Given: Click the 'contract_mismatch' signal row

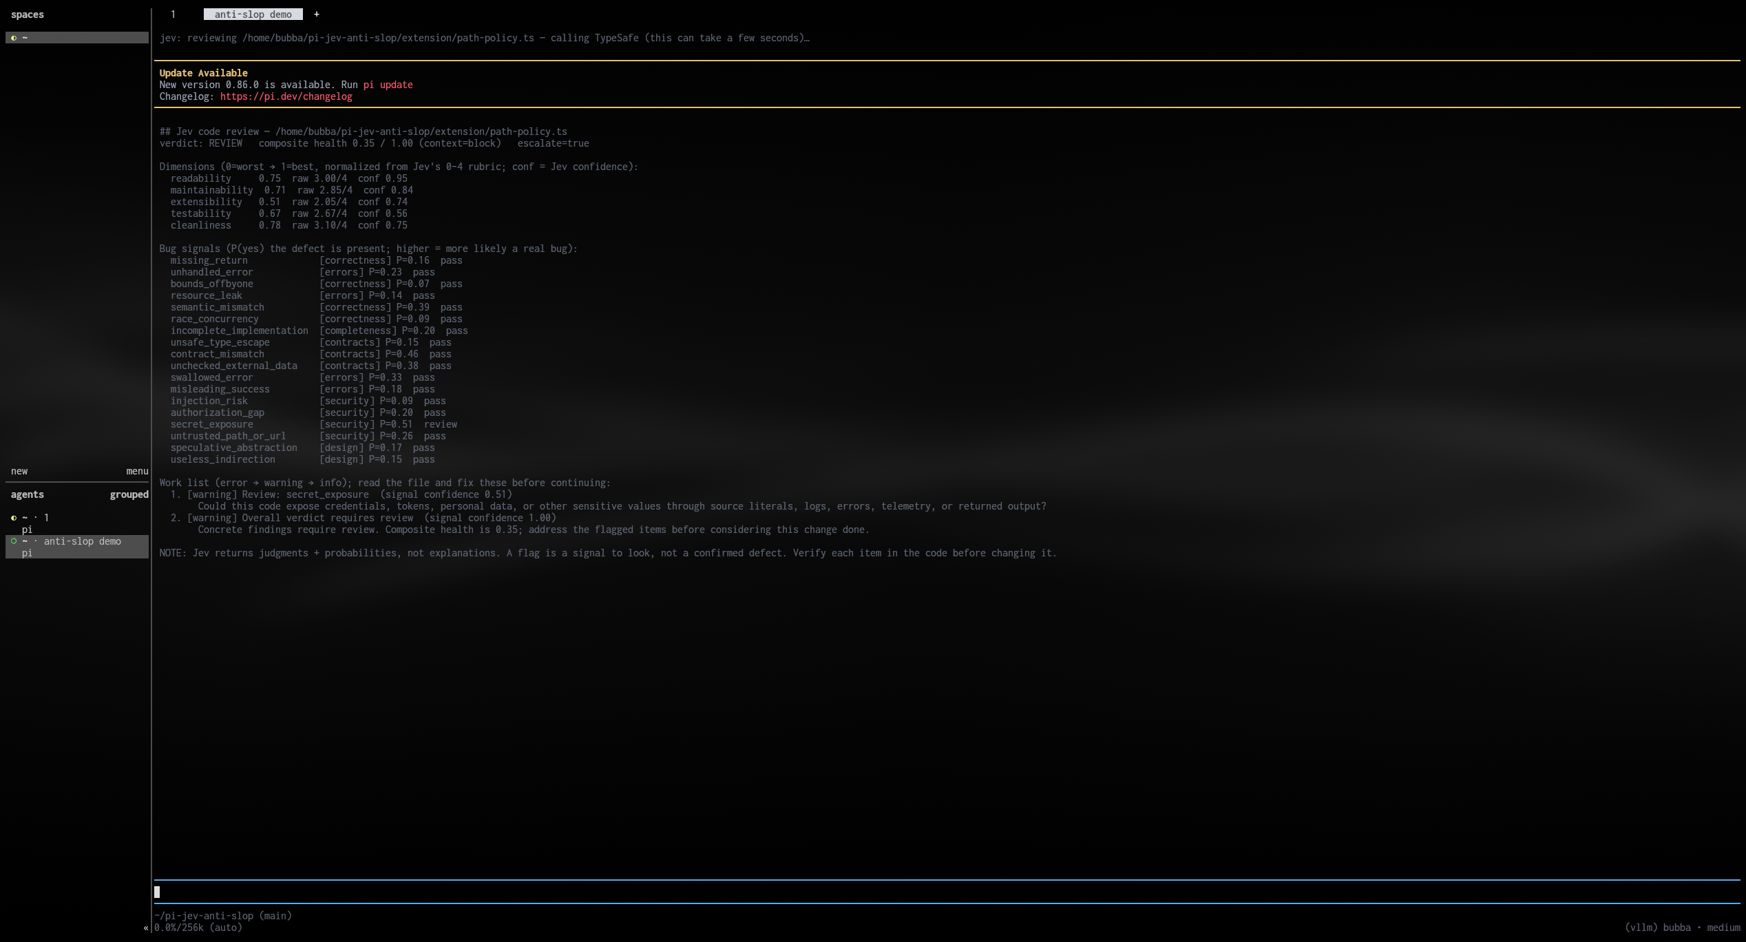Looking at the screenshot, I should pos(311,354).
